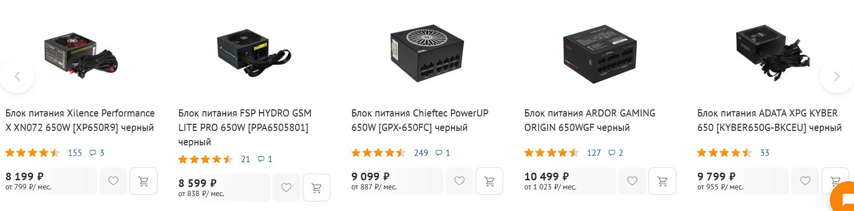Favorite the Chieftec PowerUP 650W
The height and width of the screenshot is (211, 854).
(459, 181)
